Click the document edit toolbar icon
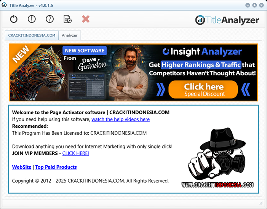The height and width of the screenshot is (209, 267). coord(67,19)
